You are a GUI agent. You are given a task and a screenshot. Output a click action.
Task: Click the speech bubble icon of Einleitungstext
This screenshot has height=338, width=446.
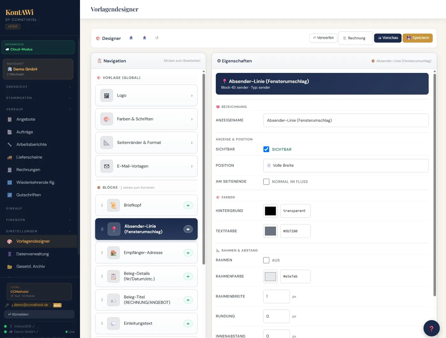click(113, 324)
